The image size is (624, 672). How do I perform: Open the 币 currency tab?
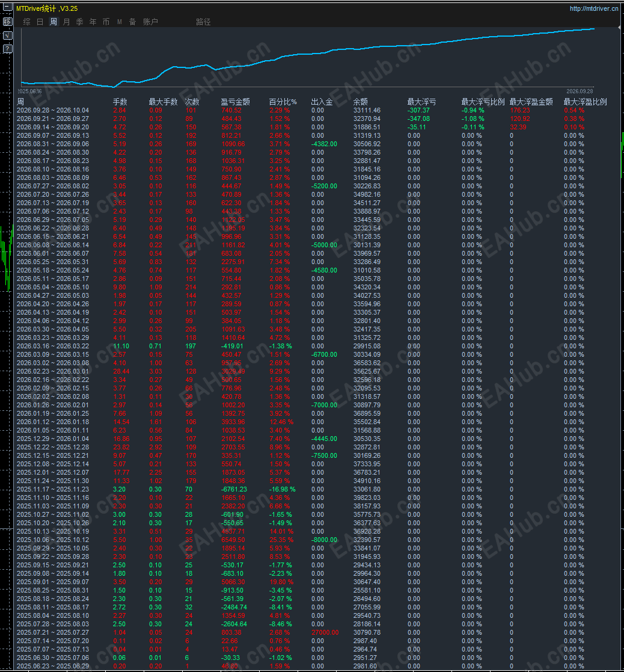click(x=106, y=22)
